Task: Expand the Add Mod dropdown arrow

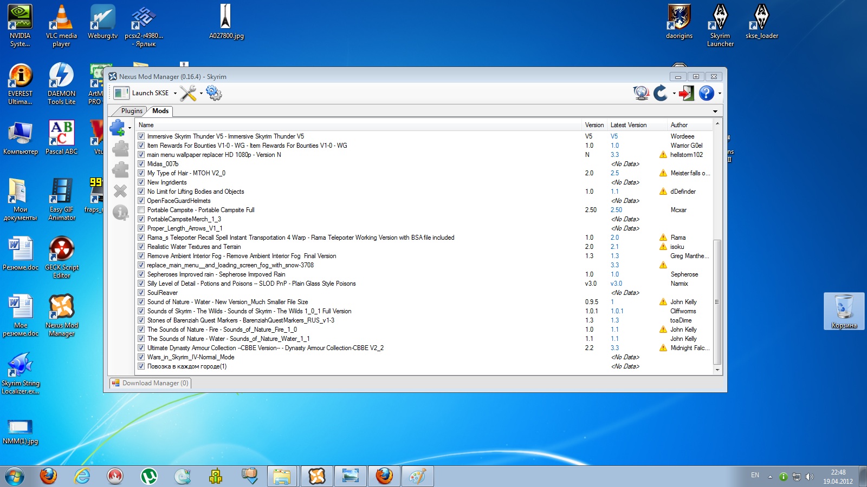Action: pos(130,128)
